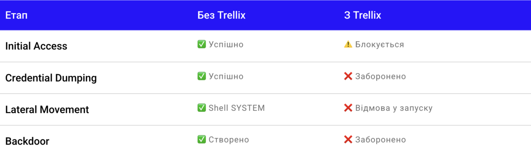The image size is (531, 152).
Task: Click green checkmark in Credential Dumping row
Action: tap(202, 76)
